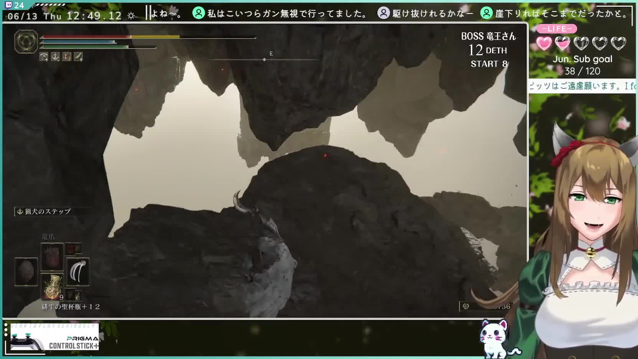Click avatar beside 駆け抜けれるかな message
Viewport: 638px width, 359px height.
click(383, 13)
